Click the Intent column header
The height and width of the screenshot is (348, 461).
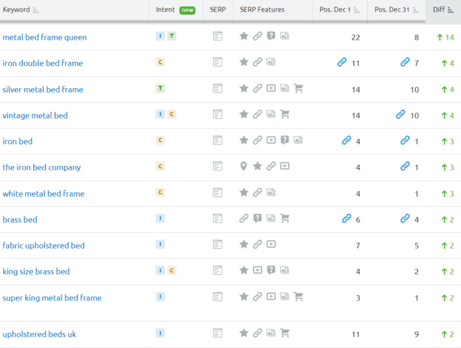(x=166, y=10)
